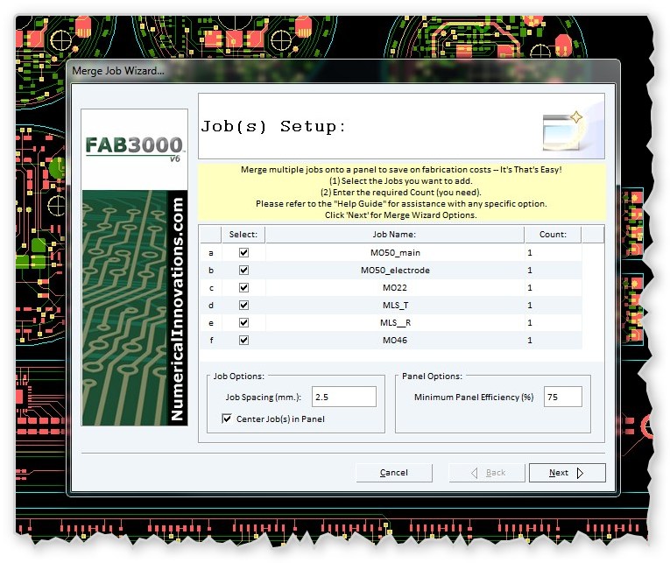Deselect the MO22 job checkbox

pyautogui.click(x=243, y=287)
